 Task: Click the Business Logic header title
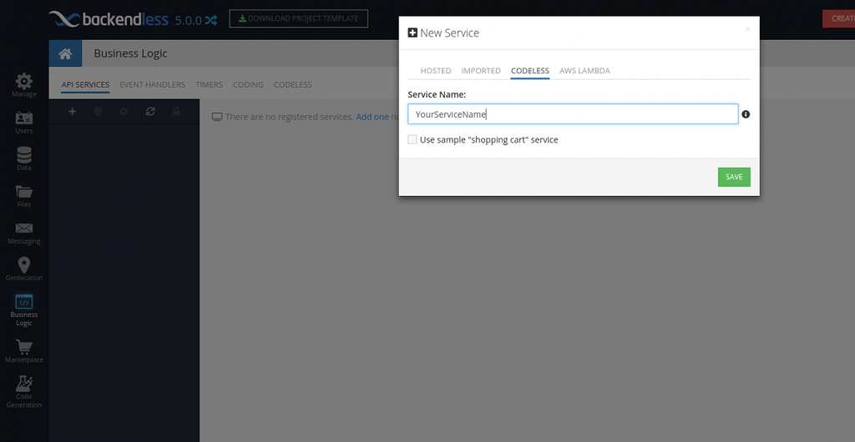tap(130, 53)
